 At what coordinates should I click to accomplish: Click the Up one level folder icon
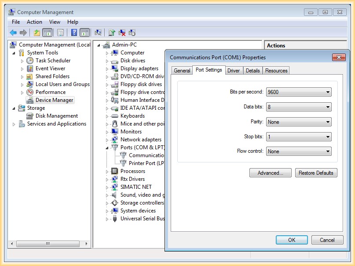coord(37,32)
